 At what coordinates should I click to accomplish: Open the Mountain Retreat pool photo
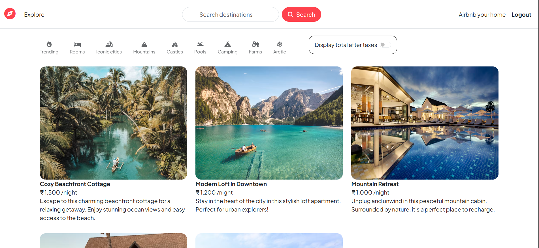(425, 123)
